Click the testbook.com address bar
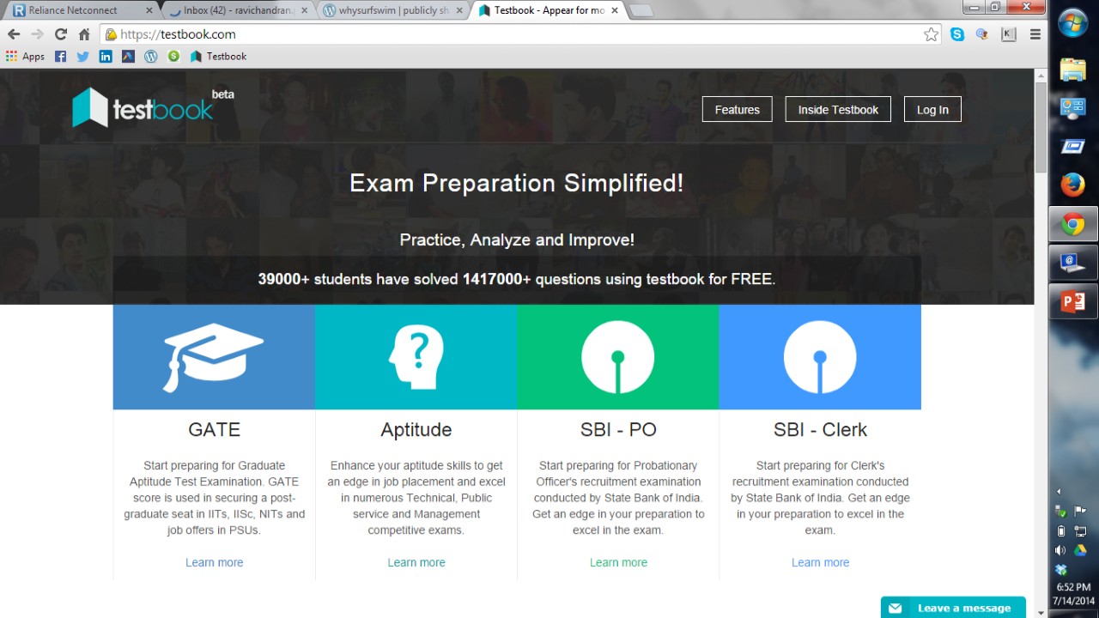 515,34
